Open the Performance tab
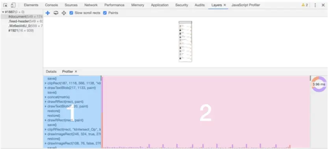 click(x=114, y=5)
